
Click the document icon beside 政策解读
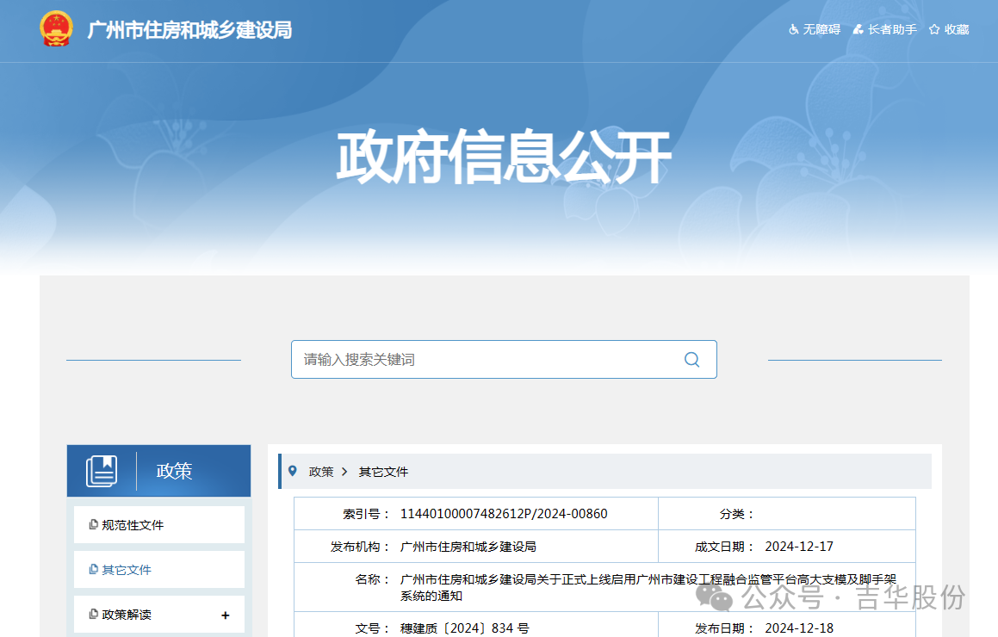click(x=94, y=614)
